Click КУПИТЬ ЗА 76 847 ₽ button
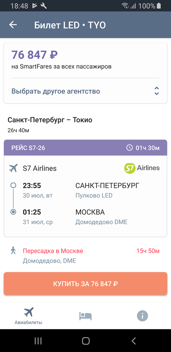This screenshot has width=171, height=352. tap(85, 283)
